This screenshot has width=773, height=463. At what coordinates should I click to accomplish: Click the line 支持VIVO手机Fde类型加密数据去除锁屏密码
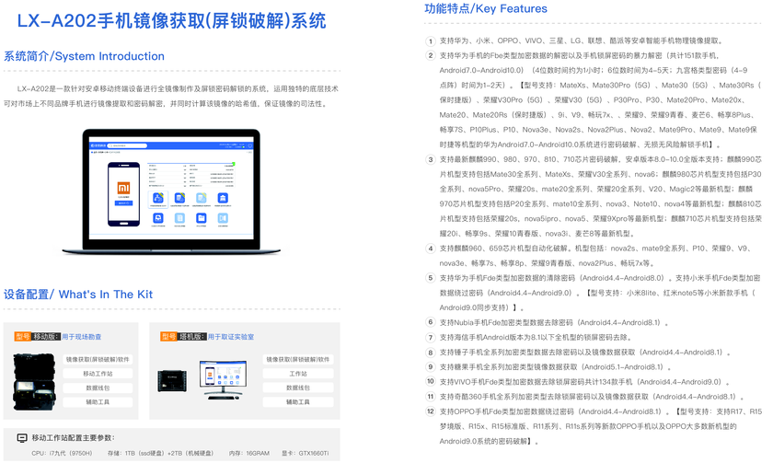[584, 382]
